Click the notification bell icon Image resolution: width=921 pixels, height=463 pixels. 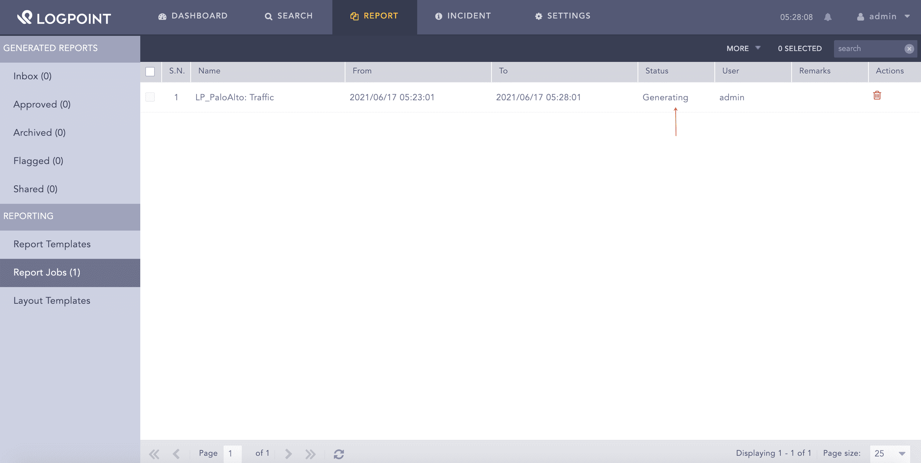(x=828, y=17)
